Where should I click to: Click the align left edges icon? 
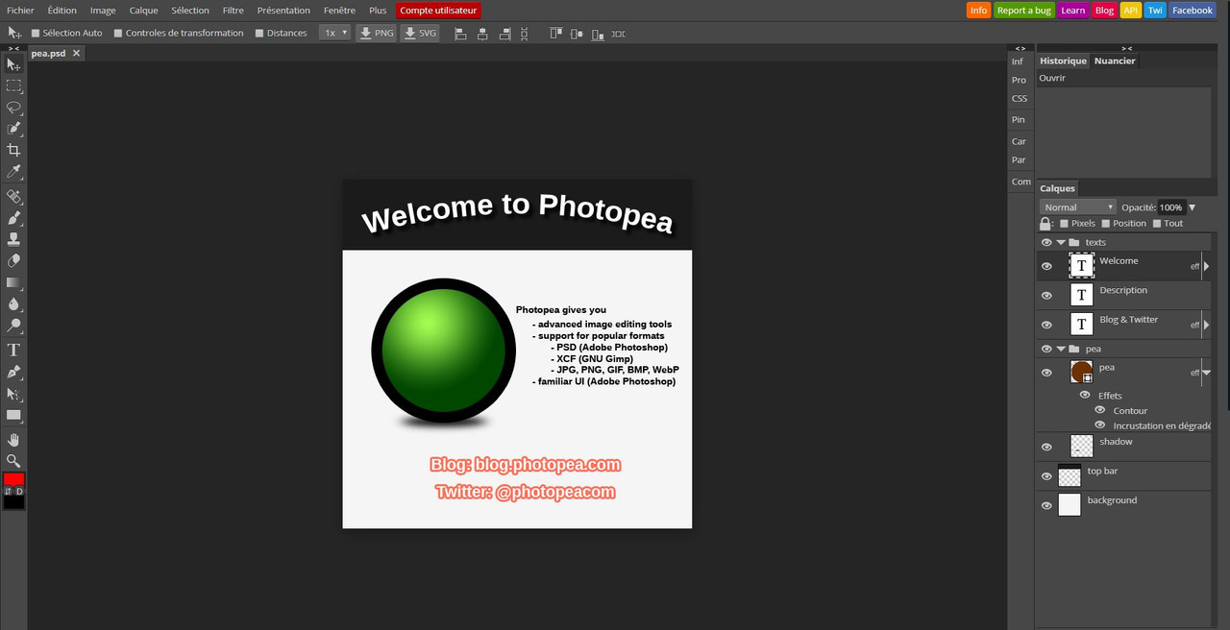[460, 34]
